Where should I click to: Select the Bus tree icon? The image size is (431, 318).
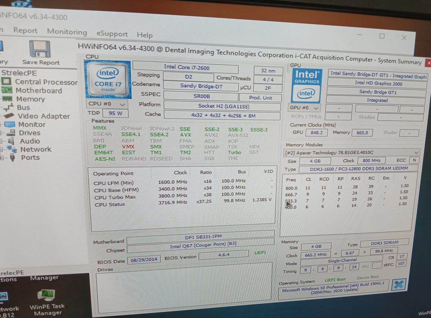point(8,107)
